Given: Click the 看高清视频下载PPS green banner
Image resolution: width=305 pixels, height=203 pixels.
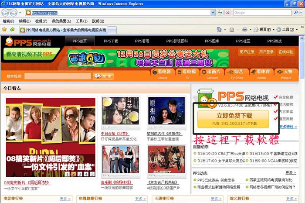Looking at the screenshot, I should [31, 54].
